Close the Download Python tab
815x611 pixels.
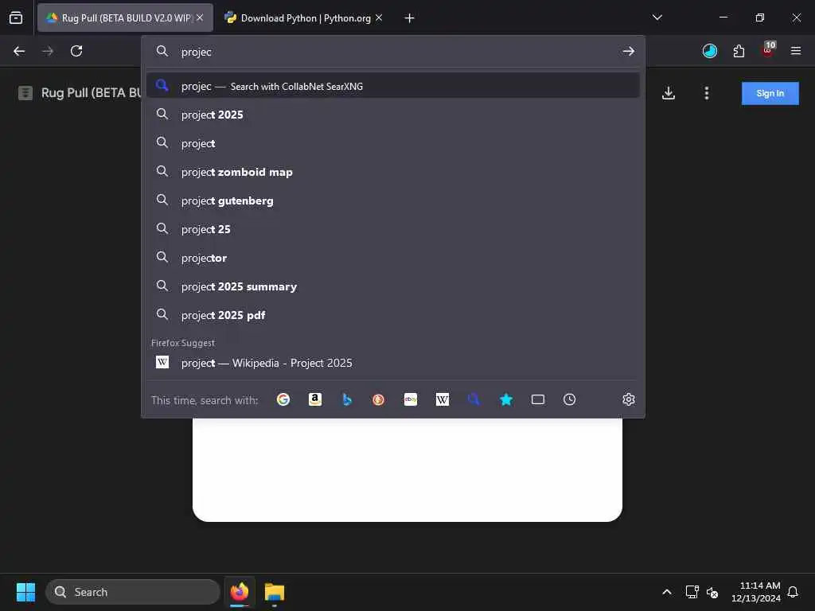pos(379,18)
